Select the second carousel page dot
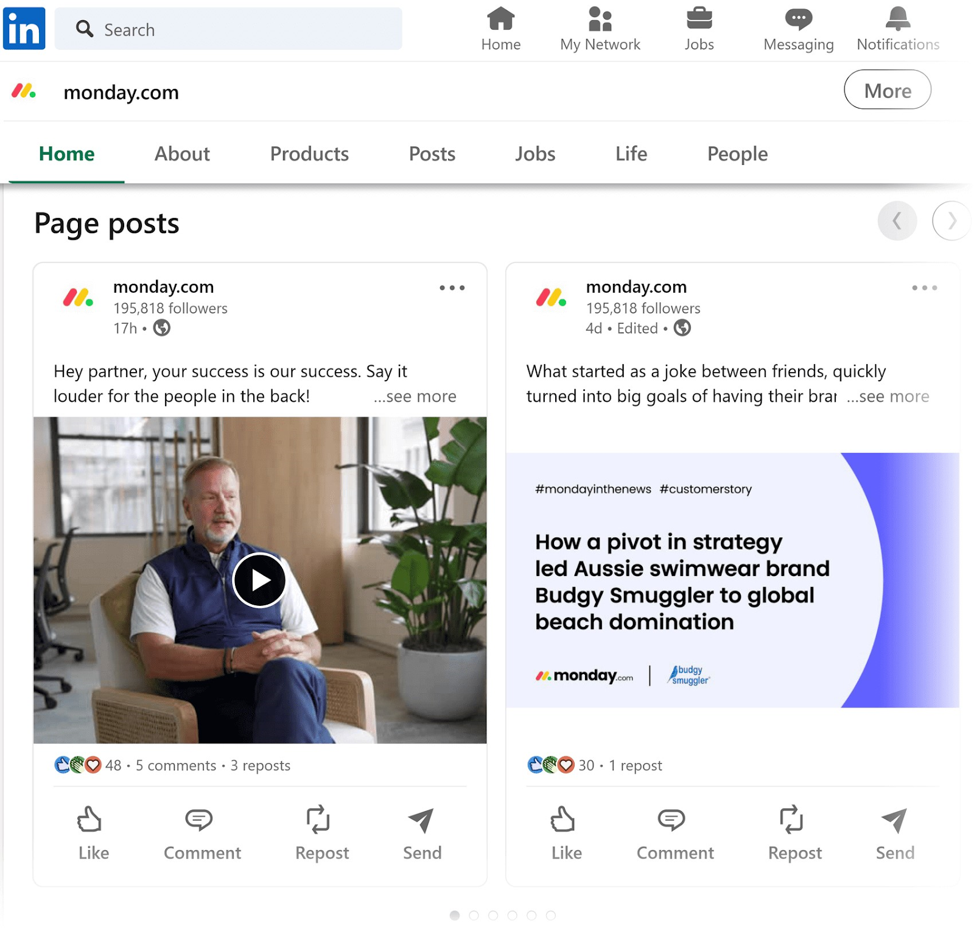 point(474,915)
